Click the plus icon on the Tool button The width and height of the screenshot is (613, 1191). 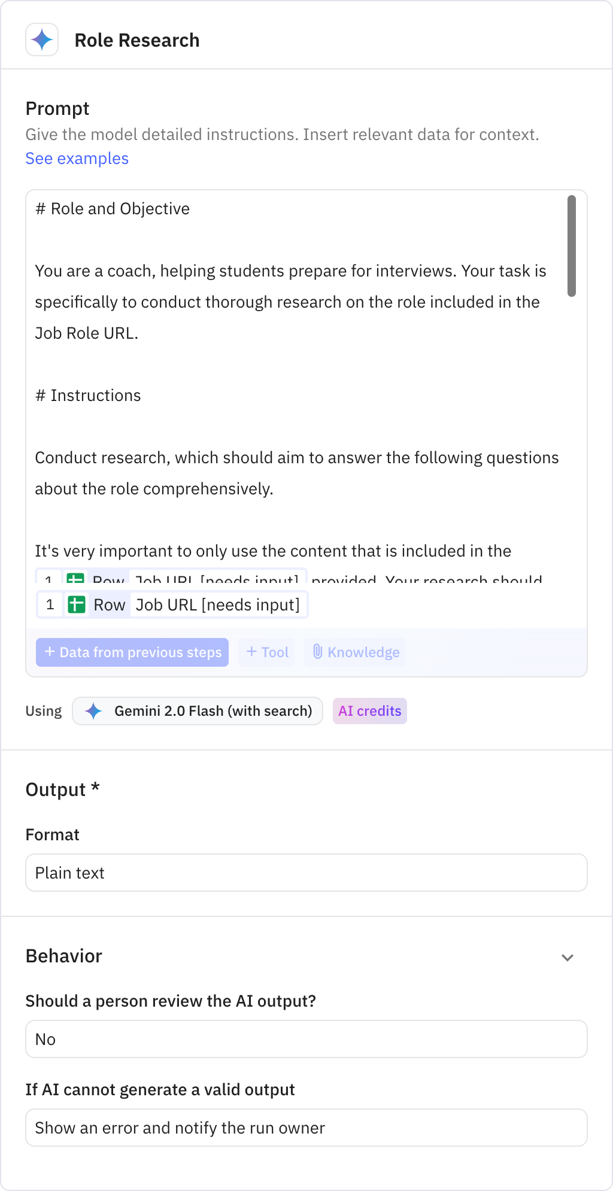click(x=251, y=652)
